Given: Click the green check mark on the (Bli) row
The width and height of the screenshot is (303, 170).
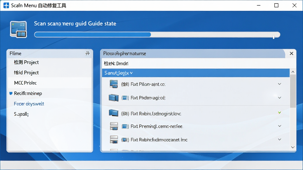Looking at the screenshot, I should point(279,112).
